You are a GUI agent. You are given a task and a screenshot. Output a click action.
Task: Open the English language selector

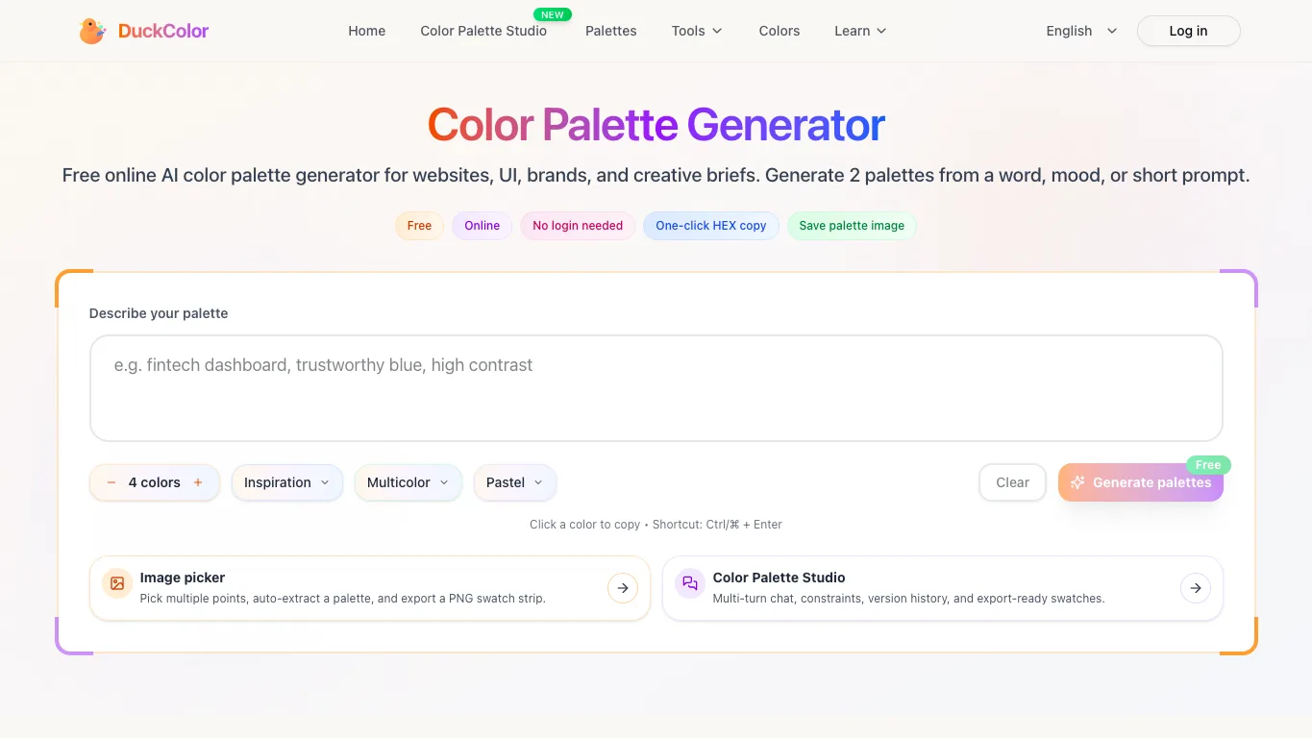(x=1082, y=31)
